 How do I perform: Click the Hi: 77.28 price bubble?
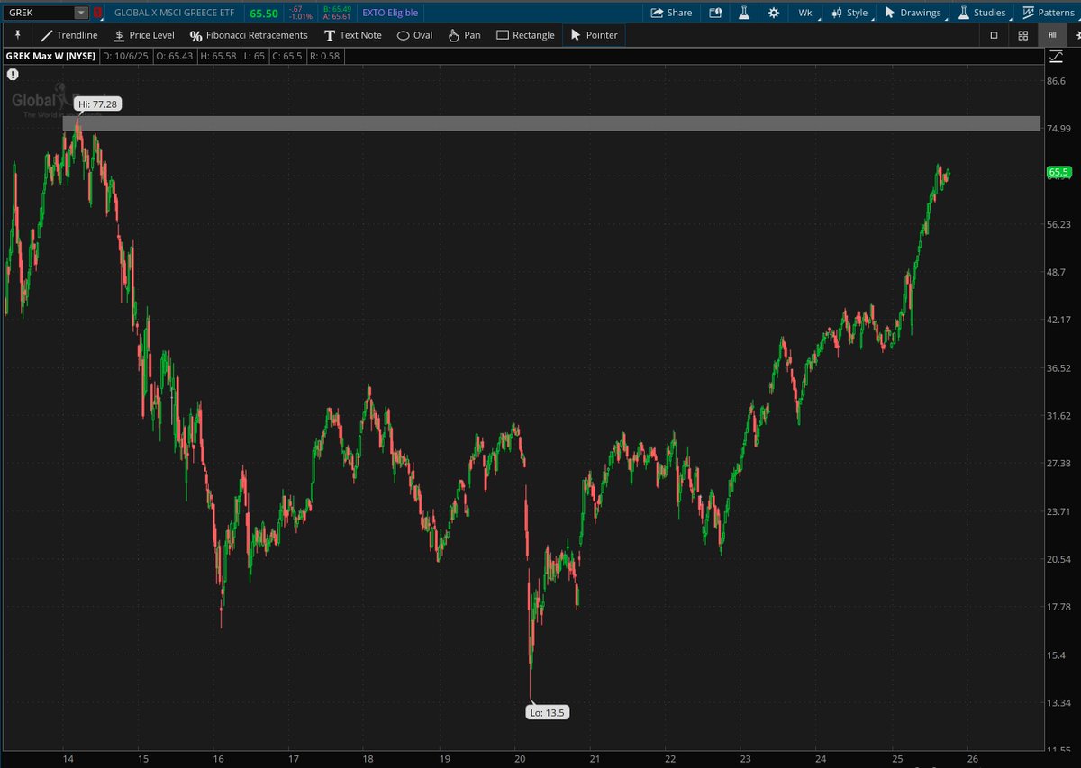pyautogui.click(x=97, y=104)
